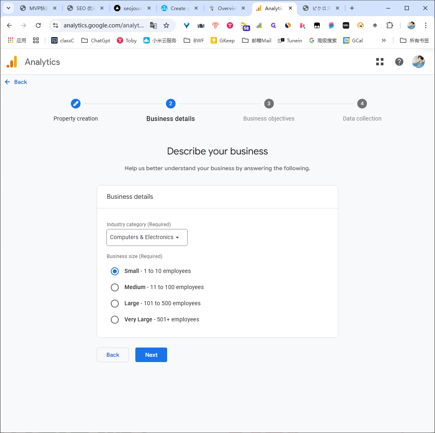This screenshot has height=433, width=435.
Task: Switch to the Overview browser tab
Action: tap(227, 8)
